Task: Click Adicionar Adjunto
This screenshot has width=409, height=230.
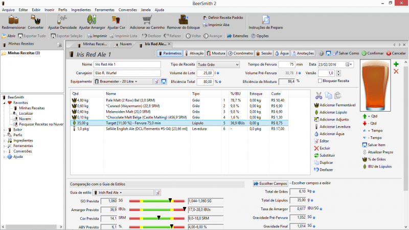Action: point(331,119)
